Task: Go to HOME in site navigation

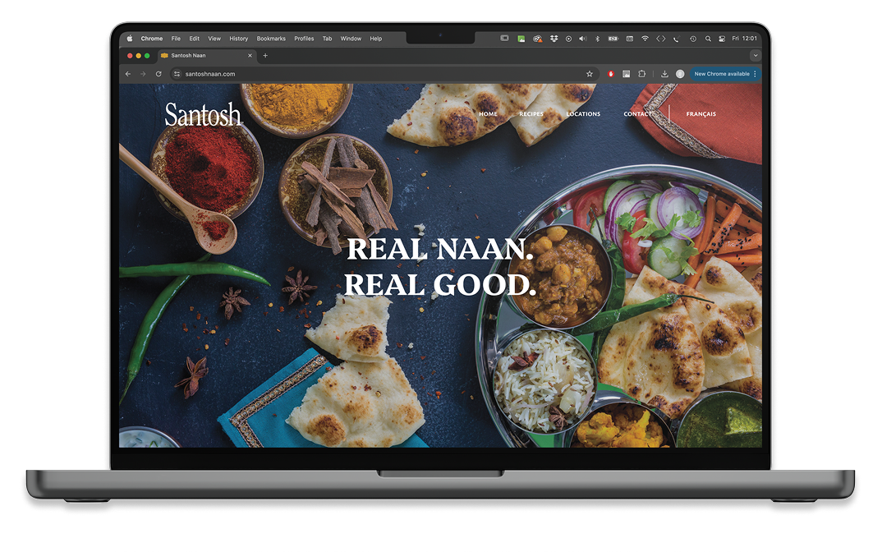Action: (488, 113)
